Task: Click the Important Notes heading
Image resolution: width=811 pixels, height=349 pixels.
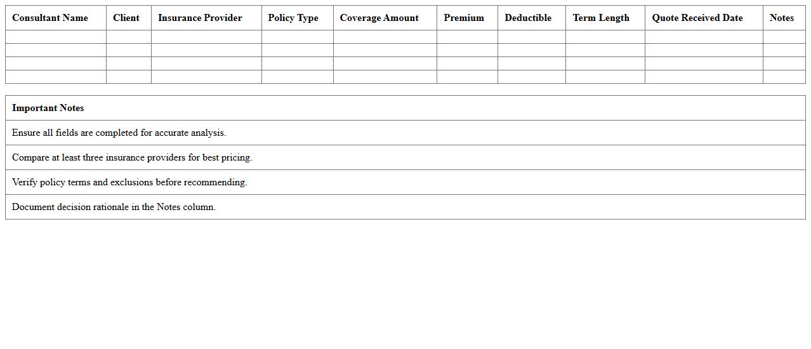Action: coord(406,108)
